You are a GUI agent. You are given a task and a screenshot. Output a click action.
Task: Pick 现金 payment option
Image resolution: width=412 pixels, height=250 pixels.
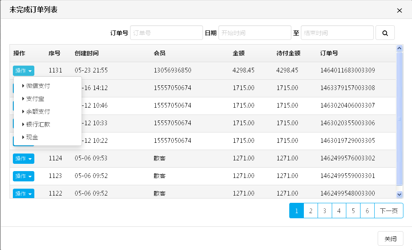coord(32,137)
